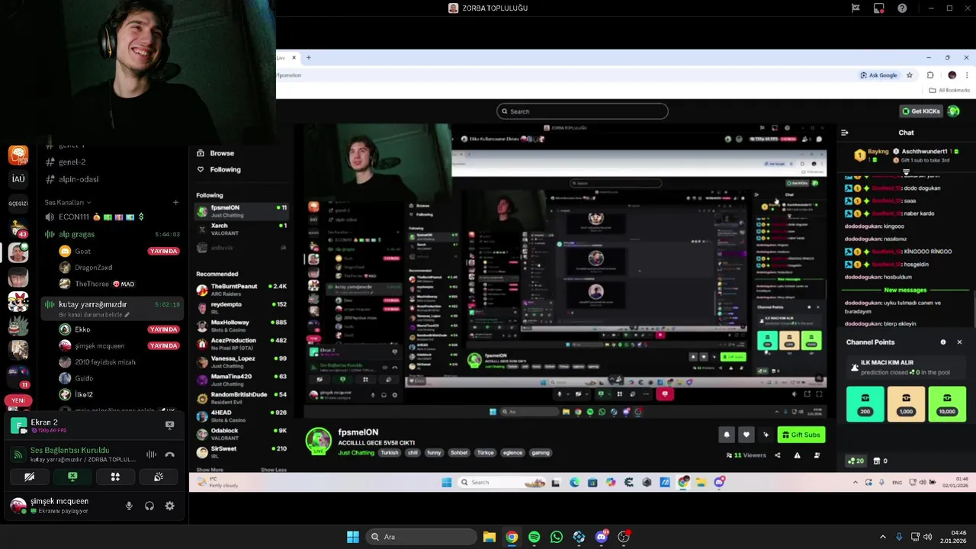976x549 pixels.
Task: Select the kutay voice channel row
Action: [x=112, y=308]
